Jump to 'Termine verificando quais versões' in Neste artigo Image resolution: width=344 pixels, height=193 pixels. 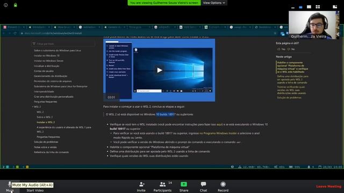(x=291, y=90)
